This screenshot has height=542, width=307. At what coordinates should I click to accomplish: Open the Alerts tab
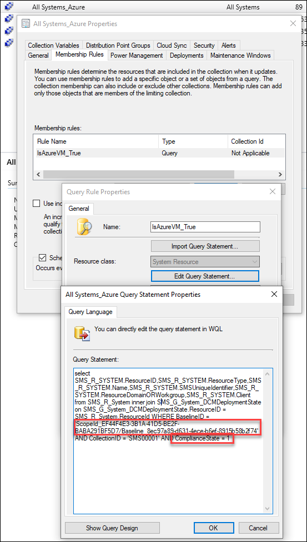[x=229, y=45]
